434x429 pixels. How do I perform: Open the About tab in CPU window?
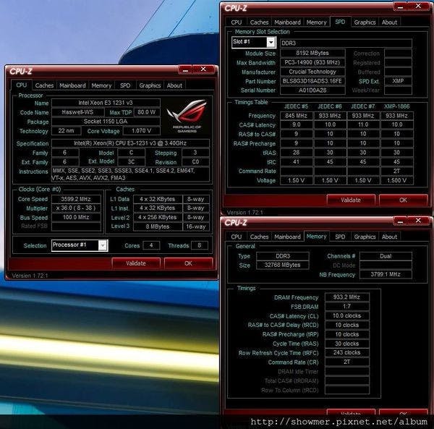click(x=174, y=85)
